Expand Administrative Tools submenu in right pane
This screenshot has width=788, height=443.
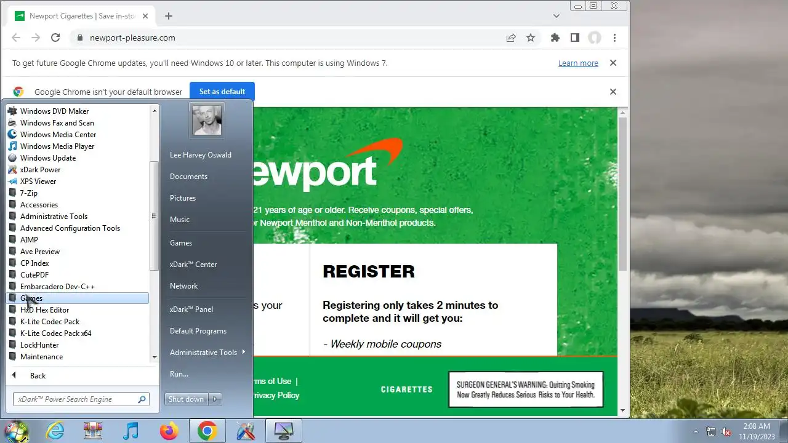point(206,353)
